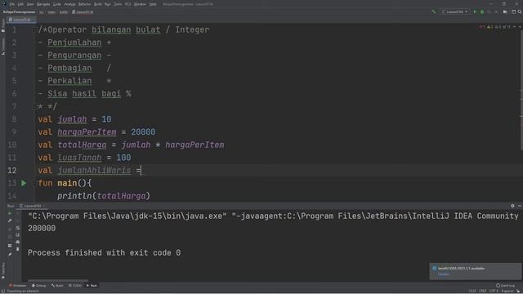Open the Favorites side tool window
This screenshot has height=294, width=523.
click(x=3, y=270)
